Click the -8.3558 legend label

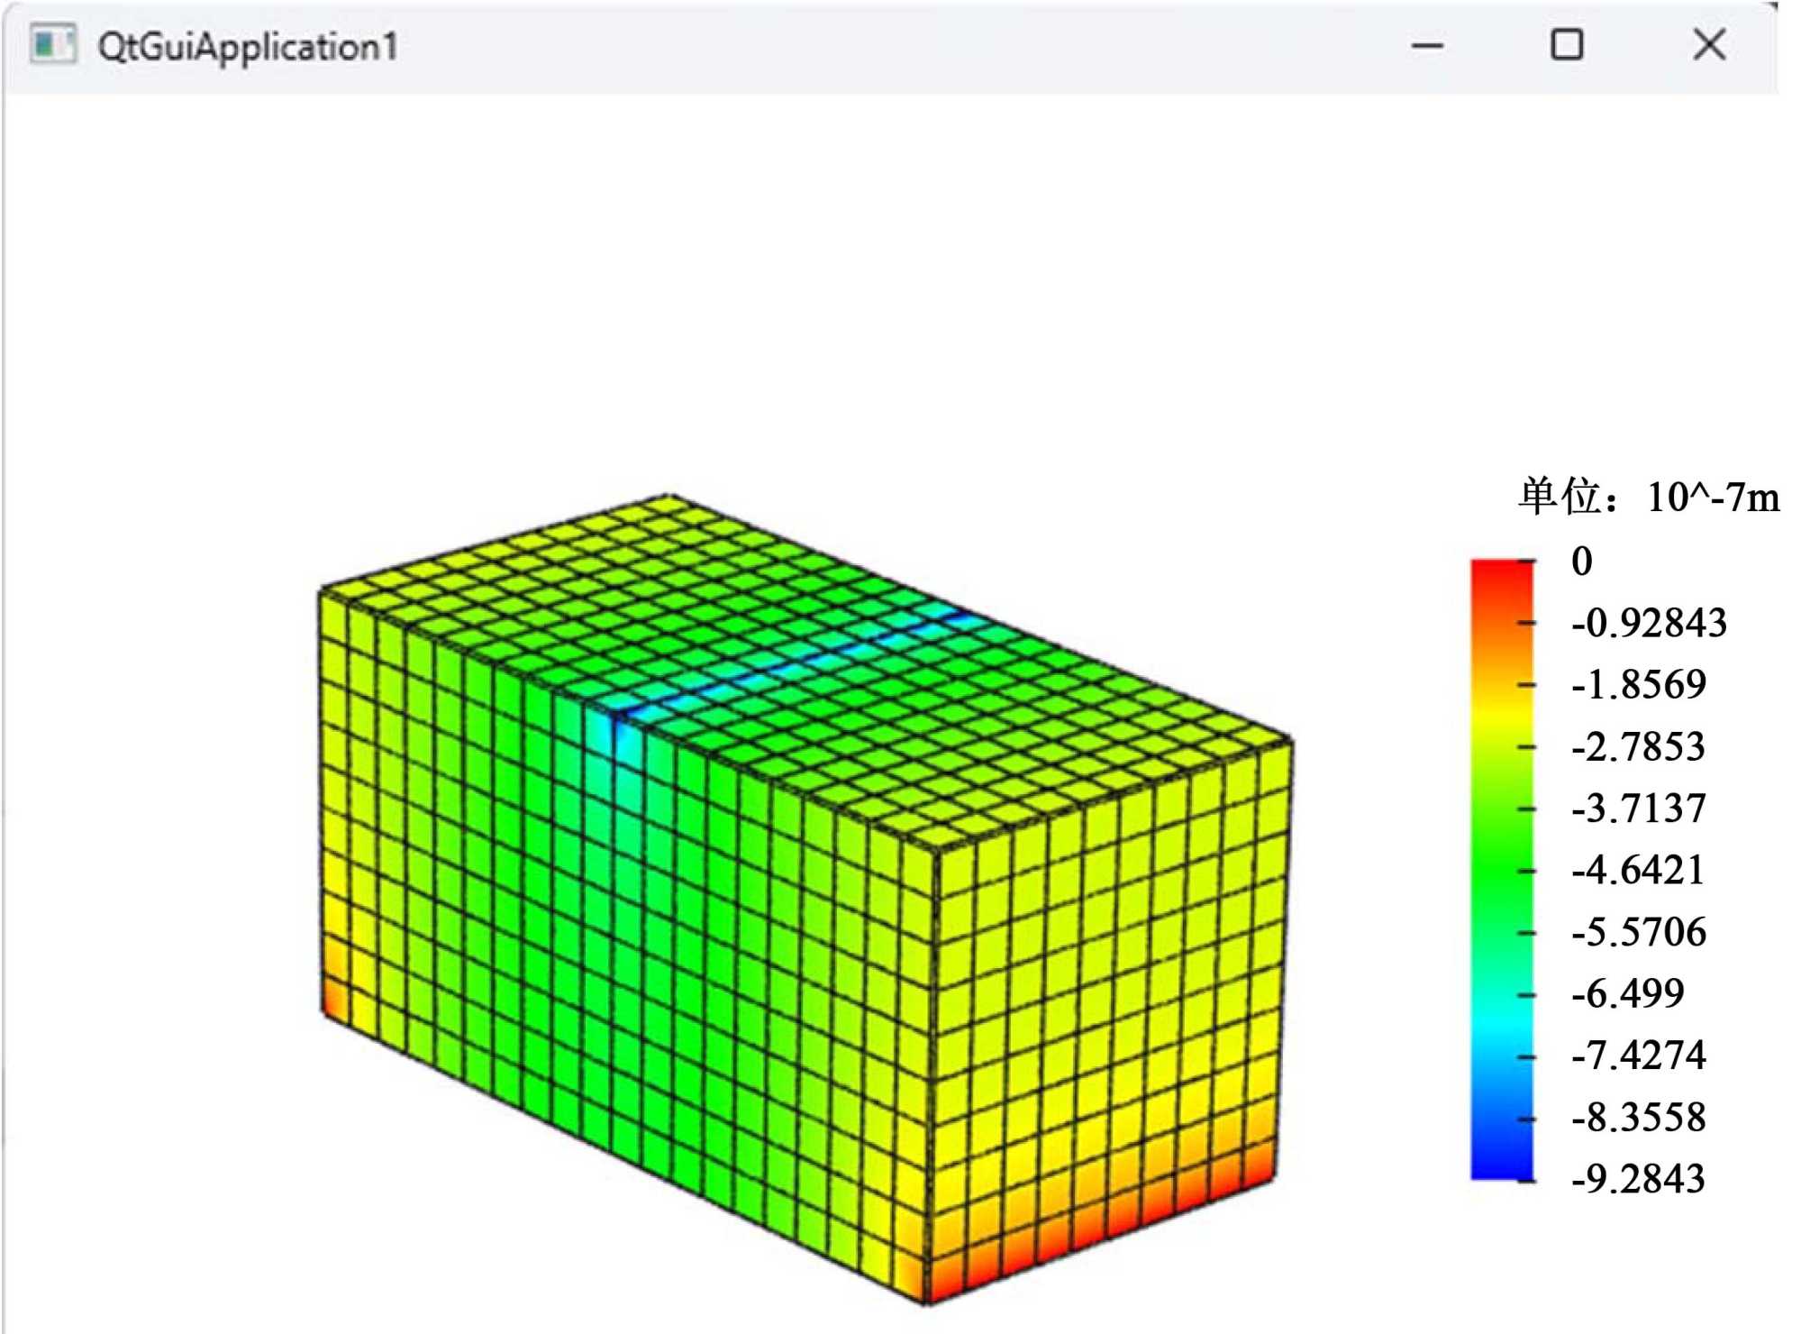tap(1638, 1118)
